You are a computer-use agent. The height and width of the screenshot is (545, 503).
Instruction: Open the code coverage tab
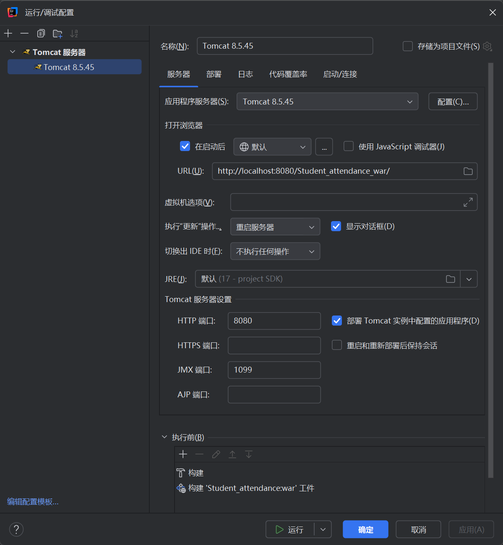[x=288, y=74]
